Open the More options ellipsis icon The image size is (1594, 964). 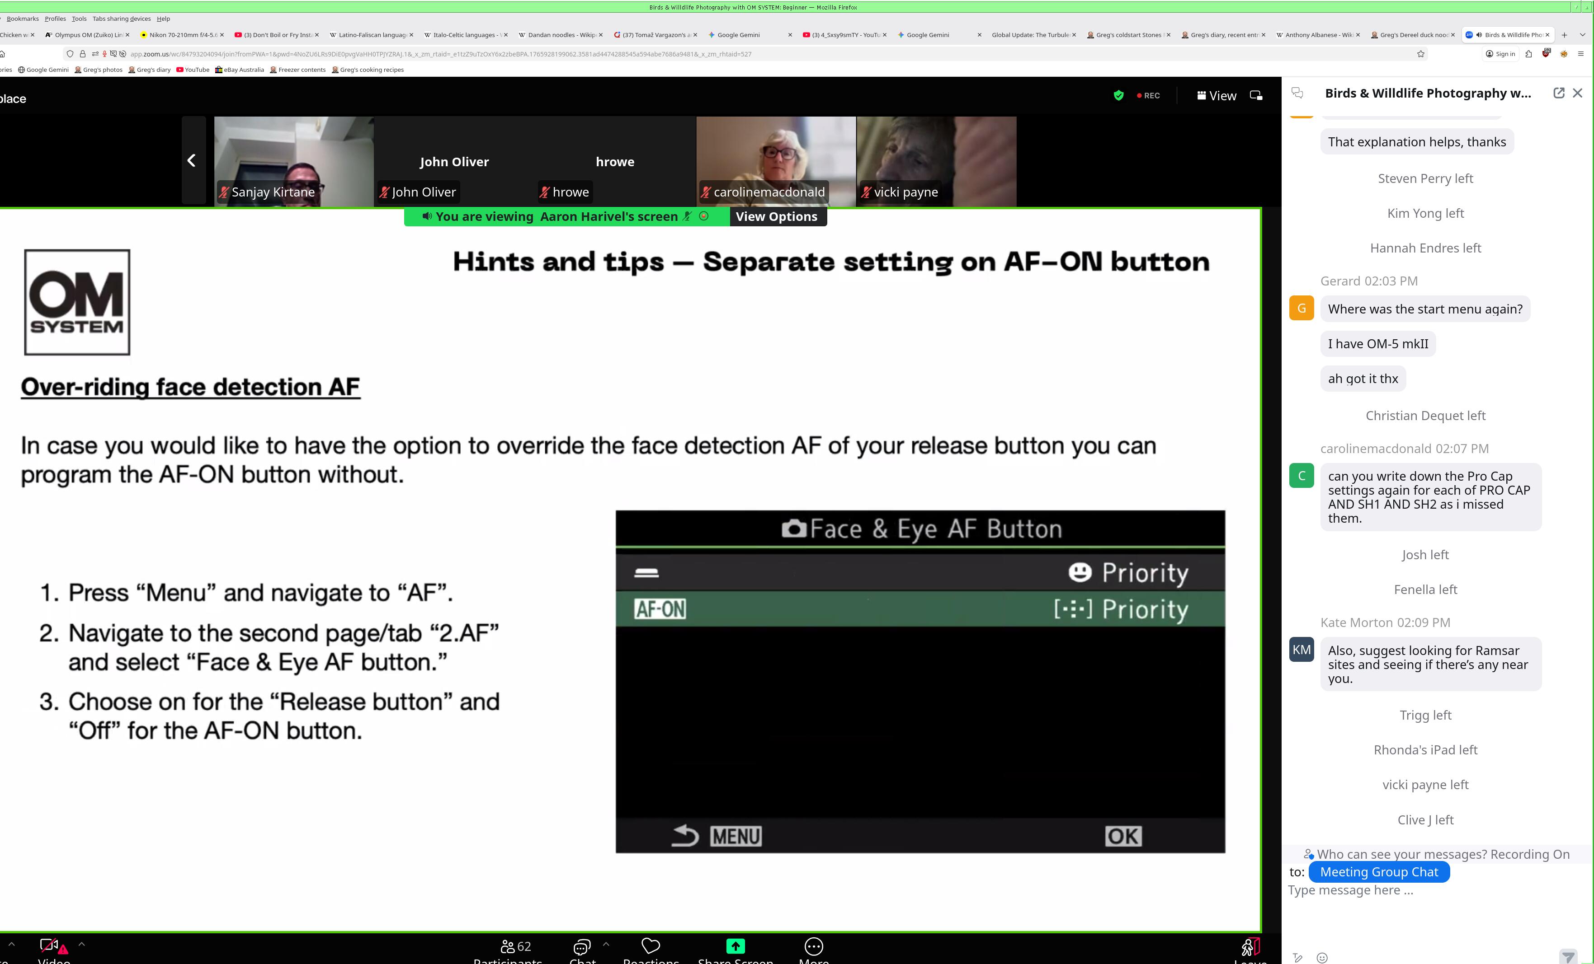pos(813,946)
